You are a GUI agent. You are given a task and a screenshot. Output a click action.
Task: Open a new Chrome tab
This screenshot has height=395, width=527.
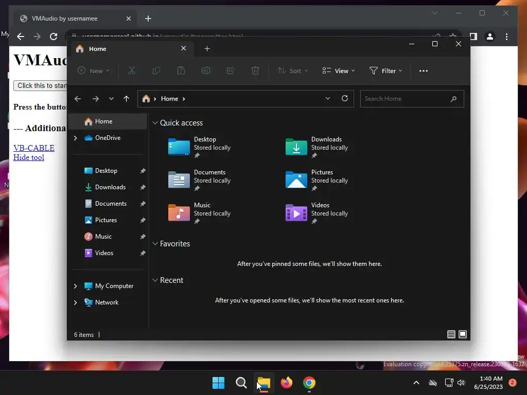(148, 19)
